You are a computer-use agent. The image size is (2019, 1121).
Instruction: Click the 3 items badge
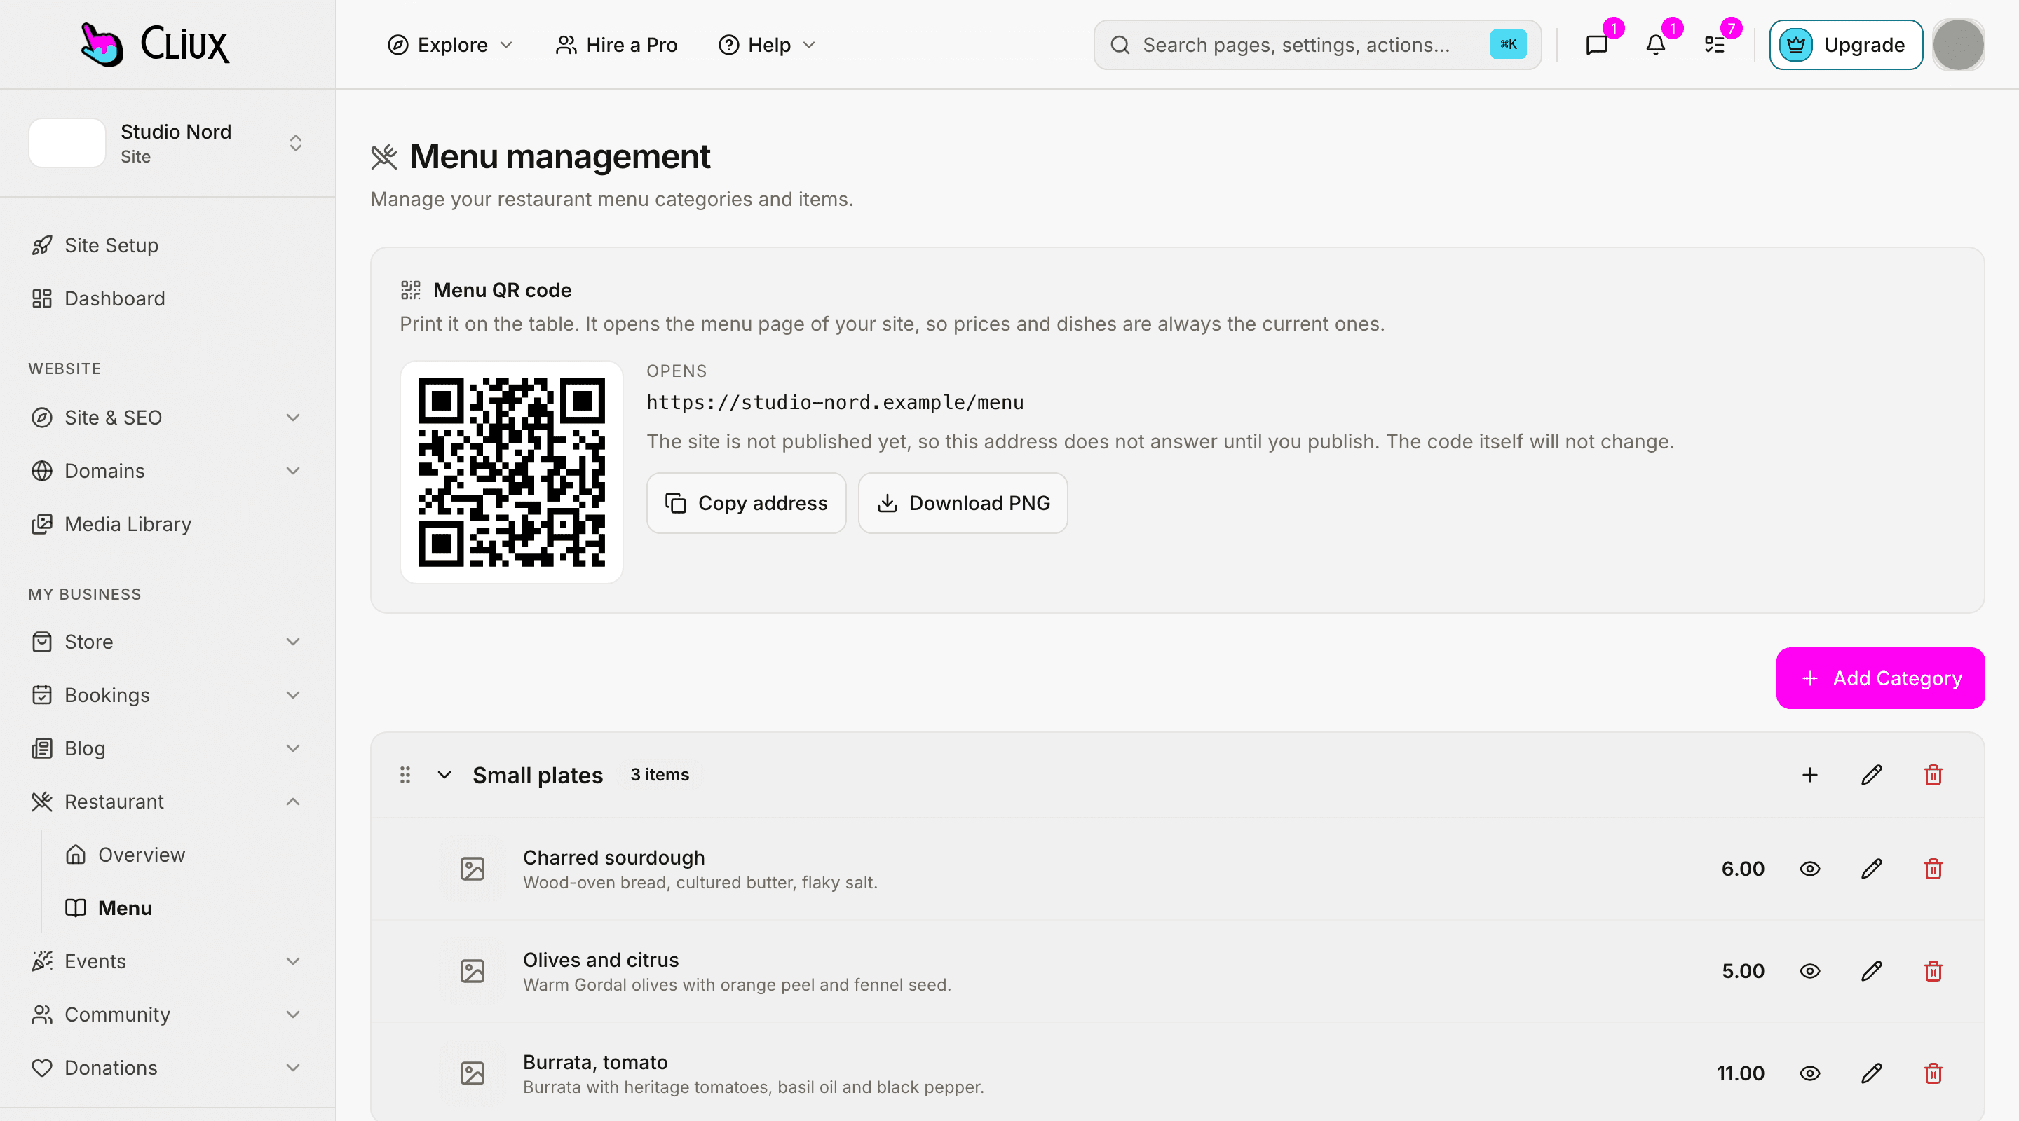660,775
